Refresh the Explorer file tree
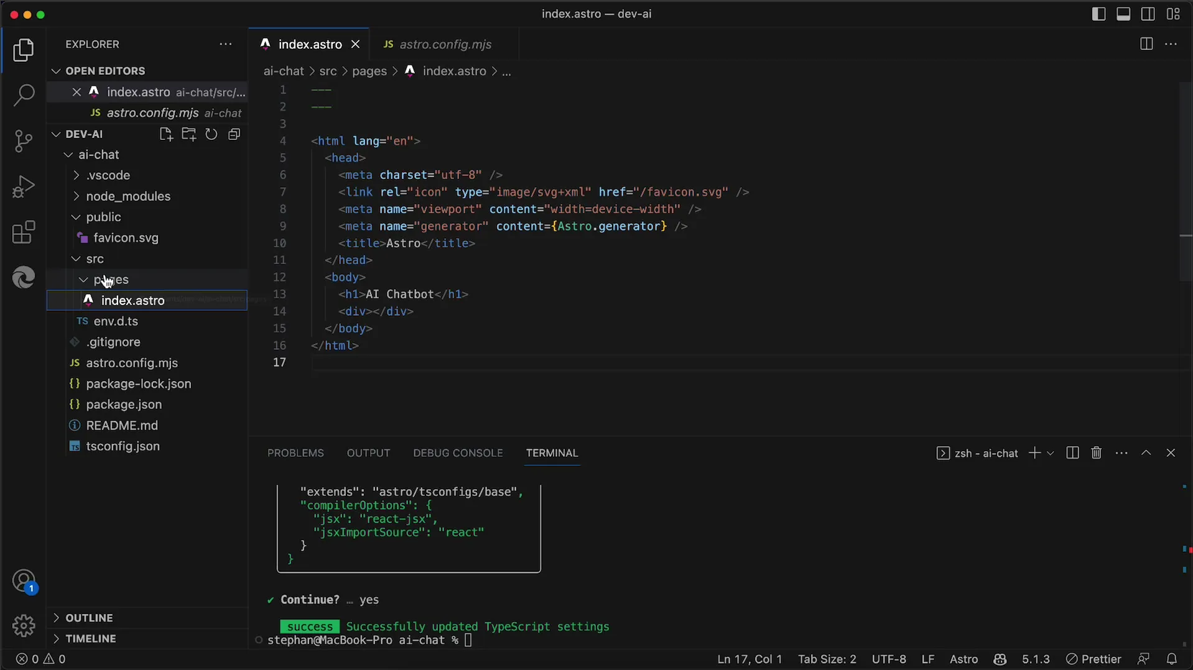The width and height of the screenshot is (1193, 670). 211,134
